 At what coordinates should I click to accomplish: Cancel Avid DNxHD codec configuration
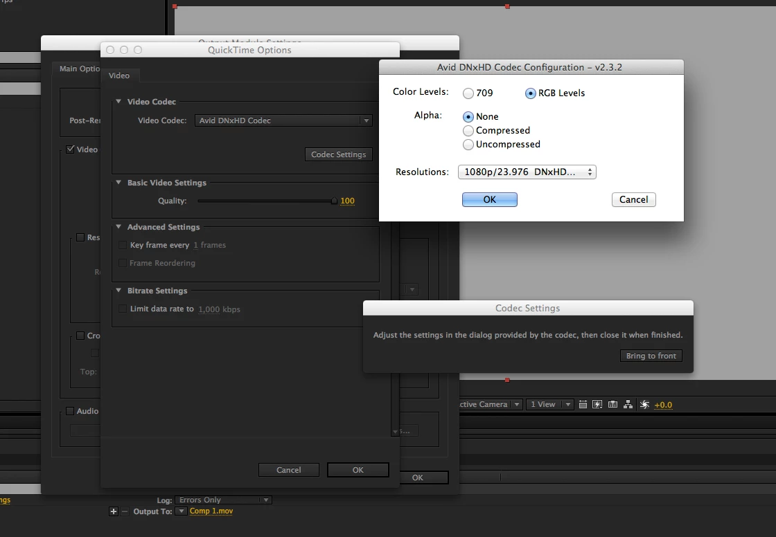point(633,200)
